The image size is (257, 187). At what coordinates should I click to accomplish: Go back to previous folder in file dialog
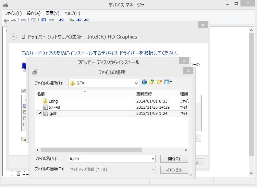[x=144, y=82]
